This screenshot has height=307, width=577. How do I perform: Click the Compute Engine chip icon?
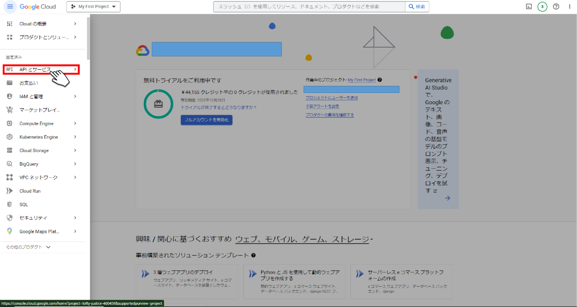click(x=10, y=123)
